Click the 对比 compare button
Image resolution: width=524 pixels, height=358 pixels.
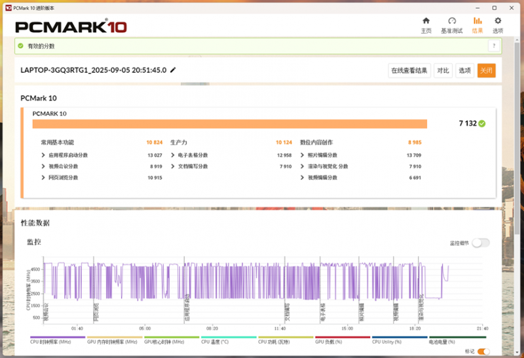tap(443, 71)
